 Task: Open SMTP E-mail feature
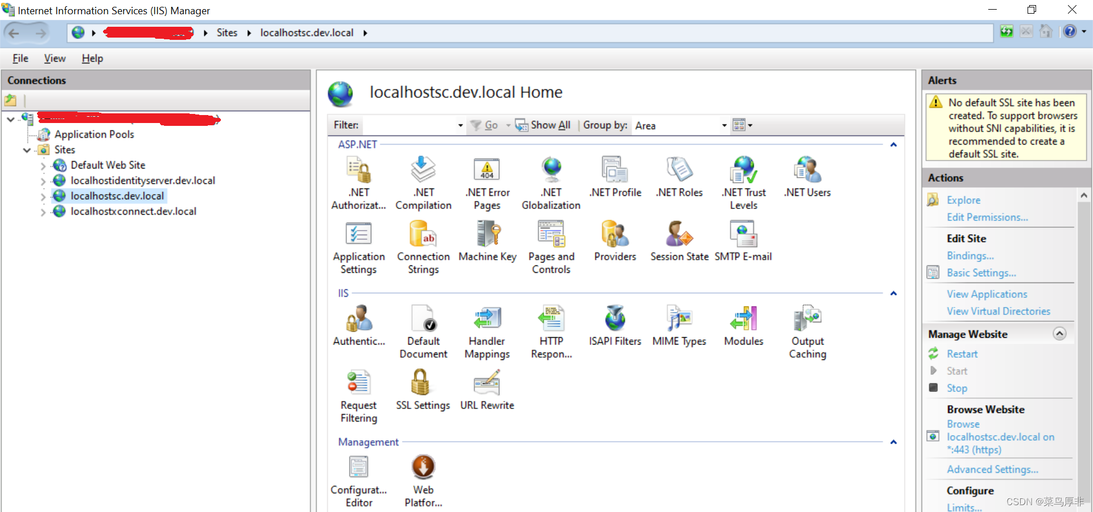click(x=743, y=241)
